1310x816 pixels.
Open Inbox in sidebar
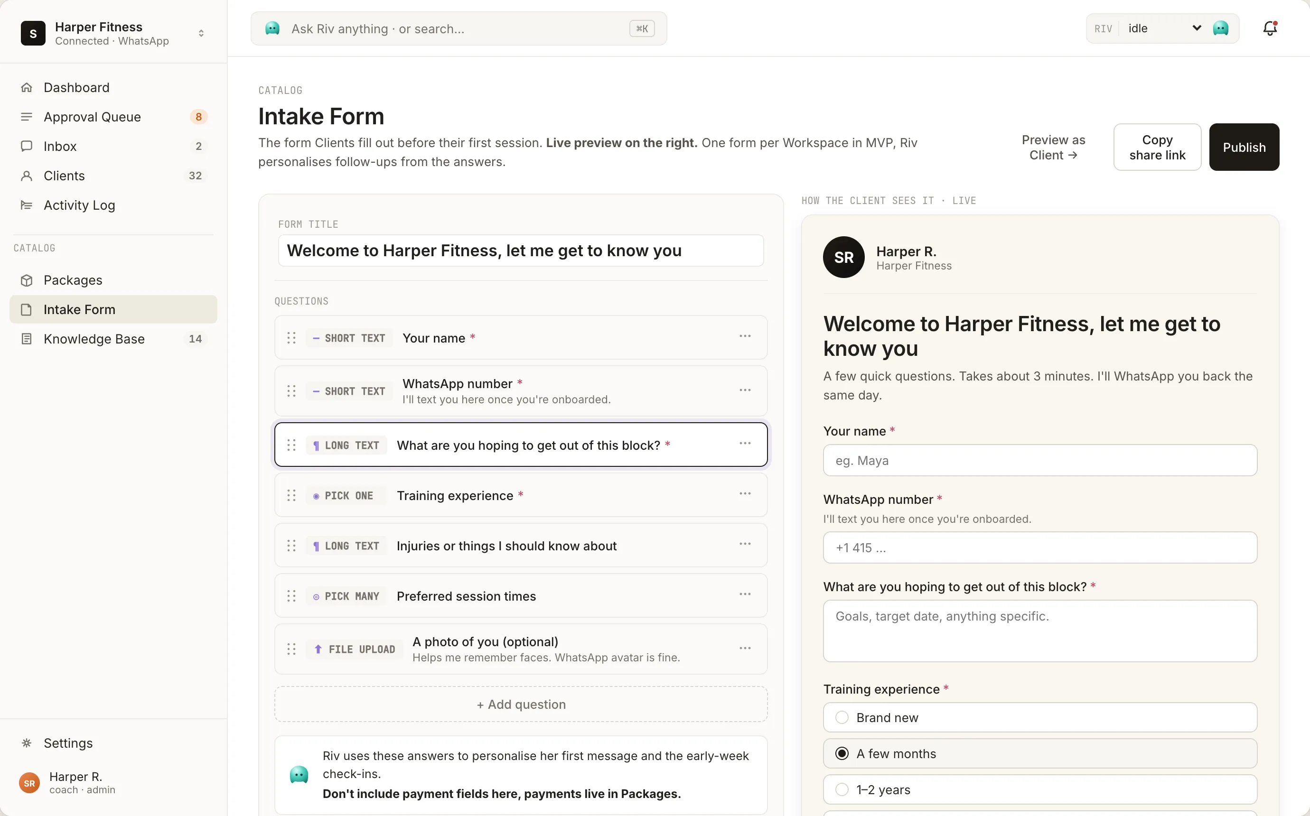coord(113,146)
